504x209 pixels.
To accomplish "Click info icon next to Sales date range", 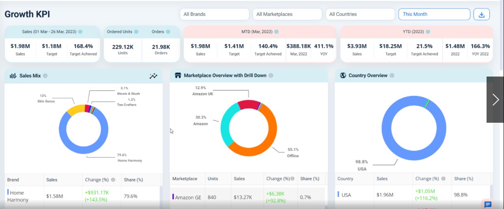I will pos(80,32).
